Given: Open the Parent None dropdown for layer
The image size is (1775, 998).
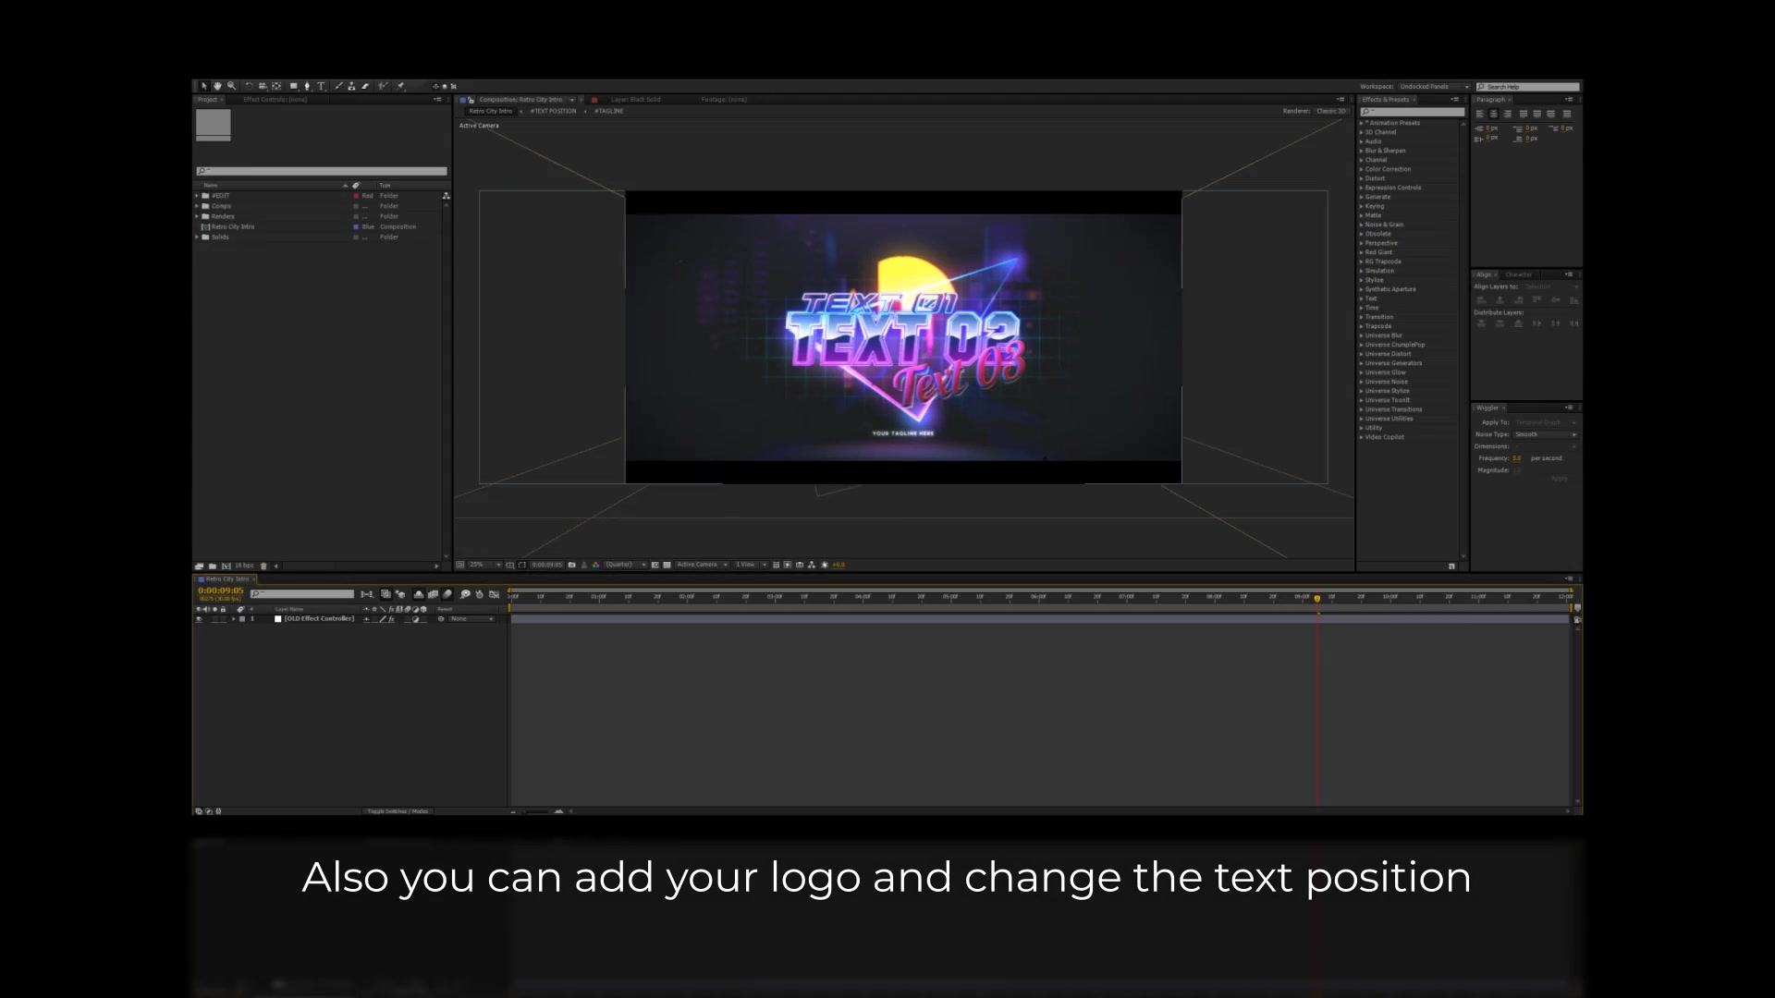Looking at the screenshot, I should pos(472,619).
